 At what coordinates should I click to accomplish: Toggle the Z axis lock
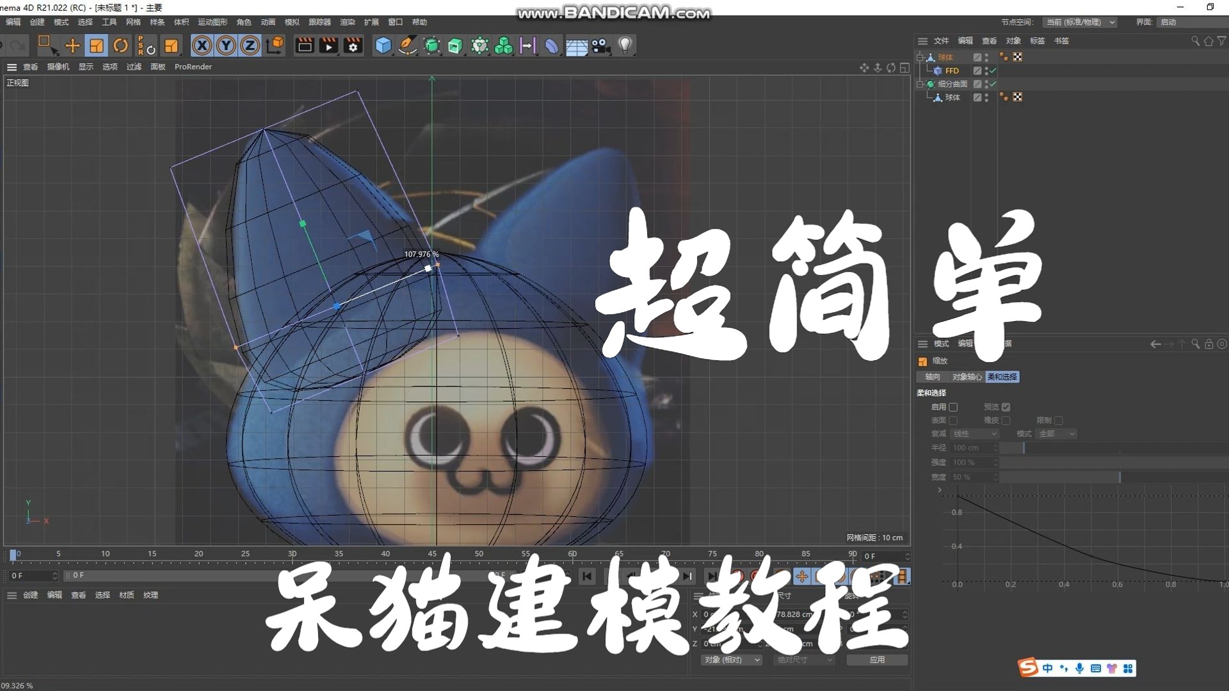[250, 45]
